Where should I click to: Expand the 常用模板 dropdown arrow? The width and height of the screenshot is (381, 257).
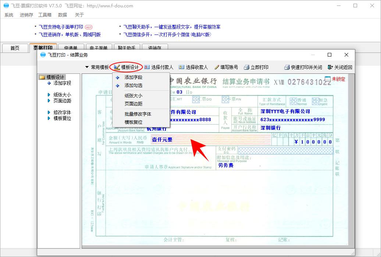click(87, 67)
